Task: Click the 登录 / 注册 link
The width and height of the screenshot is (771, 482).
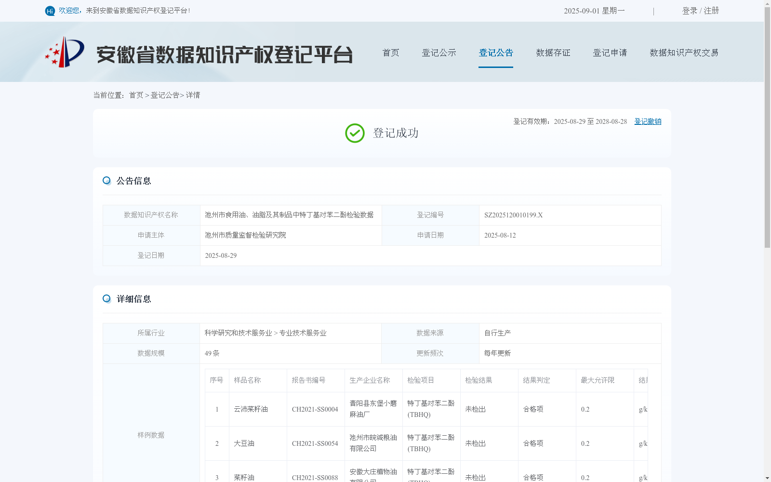Action: click(701, 11)
